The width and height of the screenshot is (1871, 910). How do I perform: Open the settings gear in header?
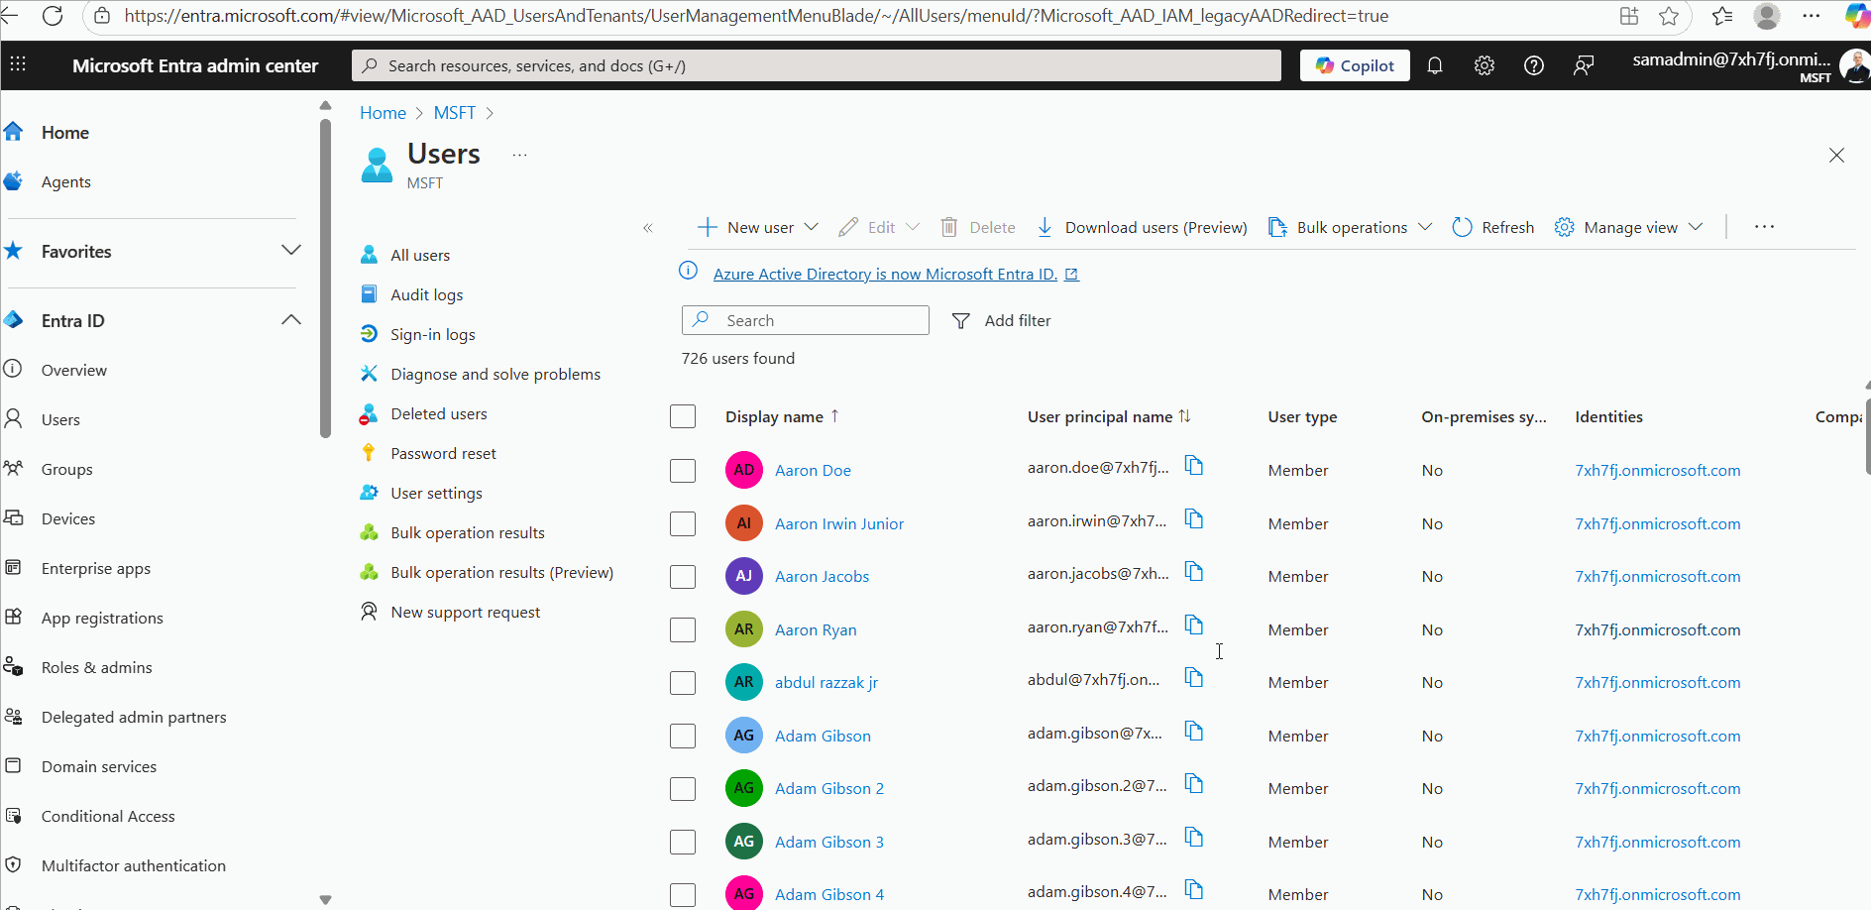1484,65
